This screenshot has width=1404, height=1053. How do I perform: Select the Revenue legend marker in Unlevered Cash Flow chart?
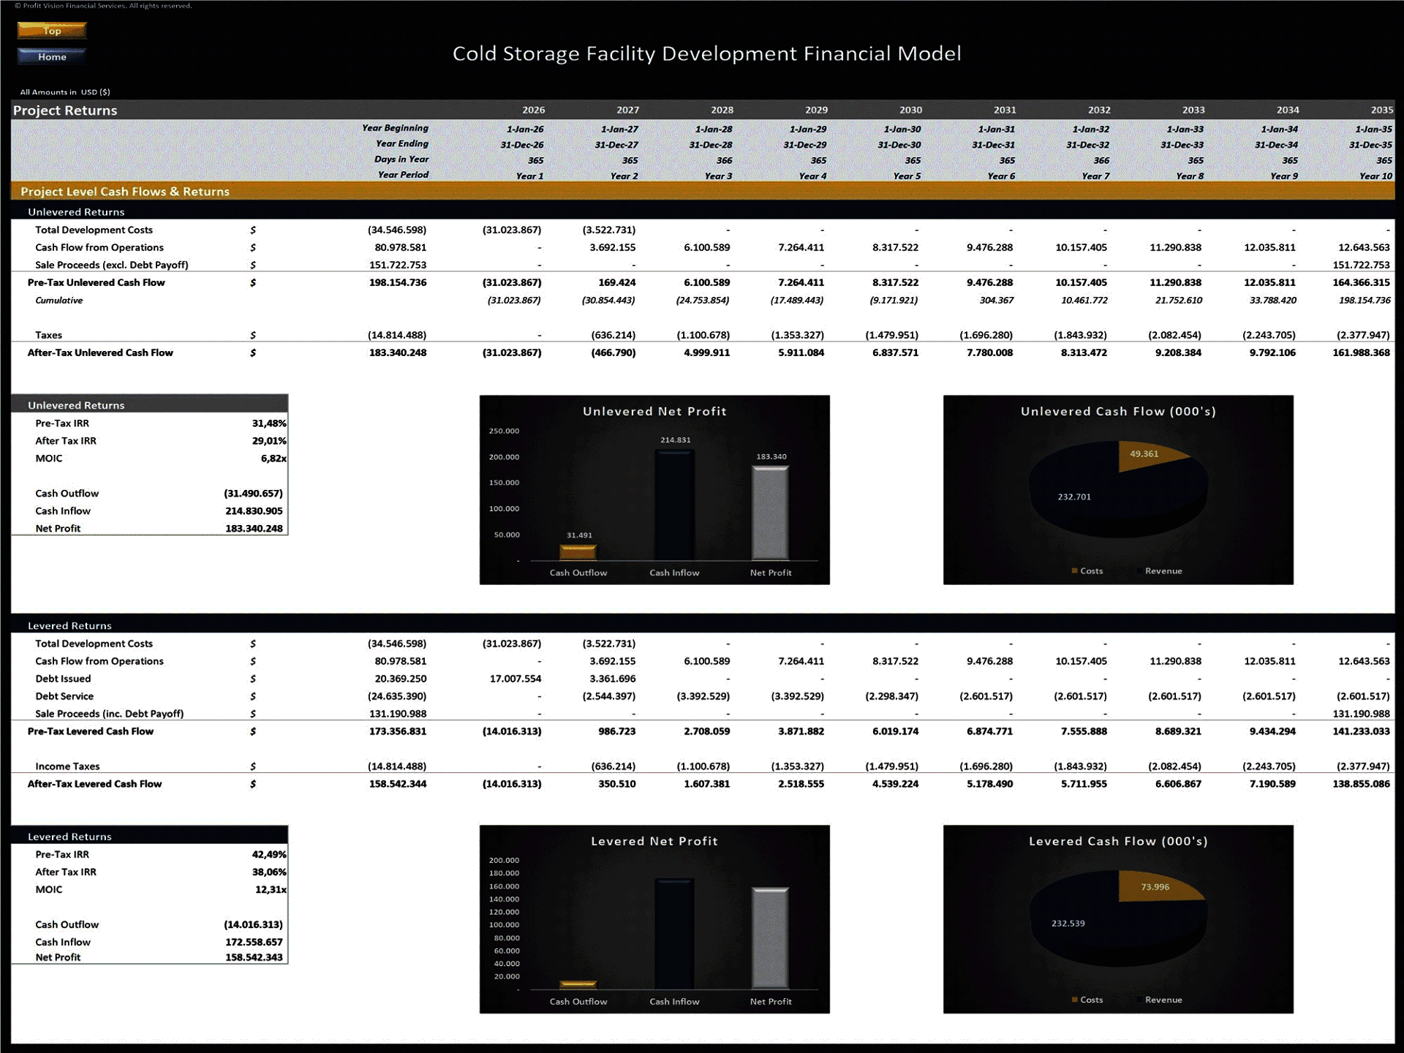click(x=1140, y=571)
